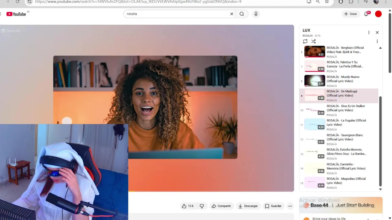
Task: Open La Perla playlist video thumbnail
Action: 315,66
